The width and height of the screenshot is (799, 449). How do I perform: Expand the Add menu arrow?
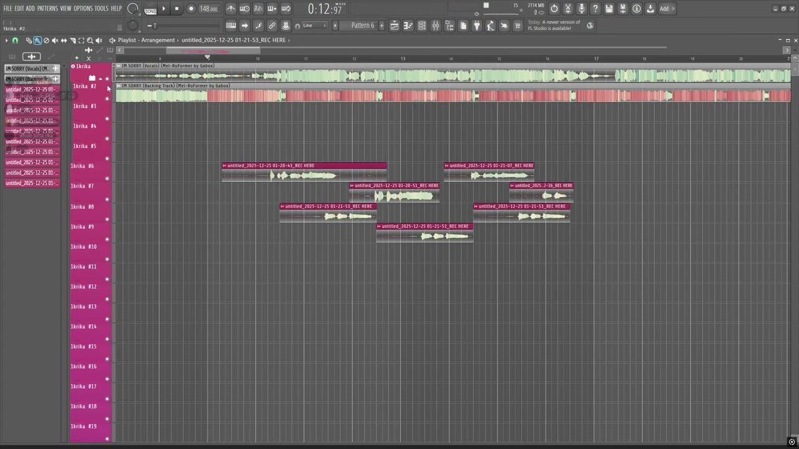pyautogui.click(x=673, y=9)
